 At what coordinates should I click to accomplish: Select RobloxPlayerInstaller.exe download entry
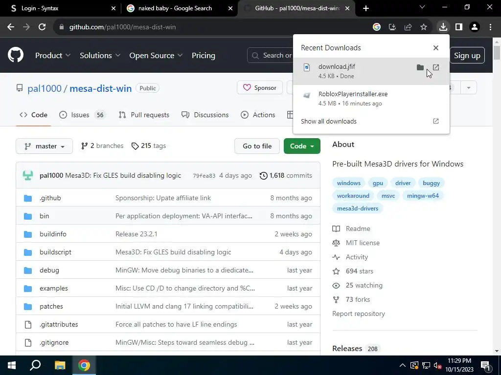371,99
